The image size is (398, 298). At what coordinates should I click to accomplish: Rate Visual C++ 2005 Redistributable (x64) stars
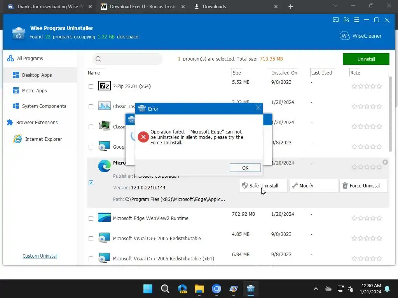367,258
